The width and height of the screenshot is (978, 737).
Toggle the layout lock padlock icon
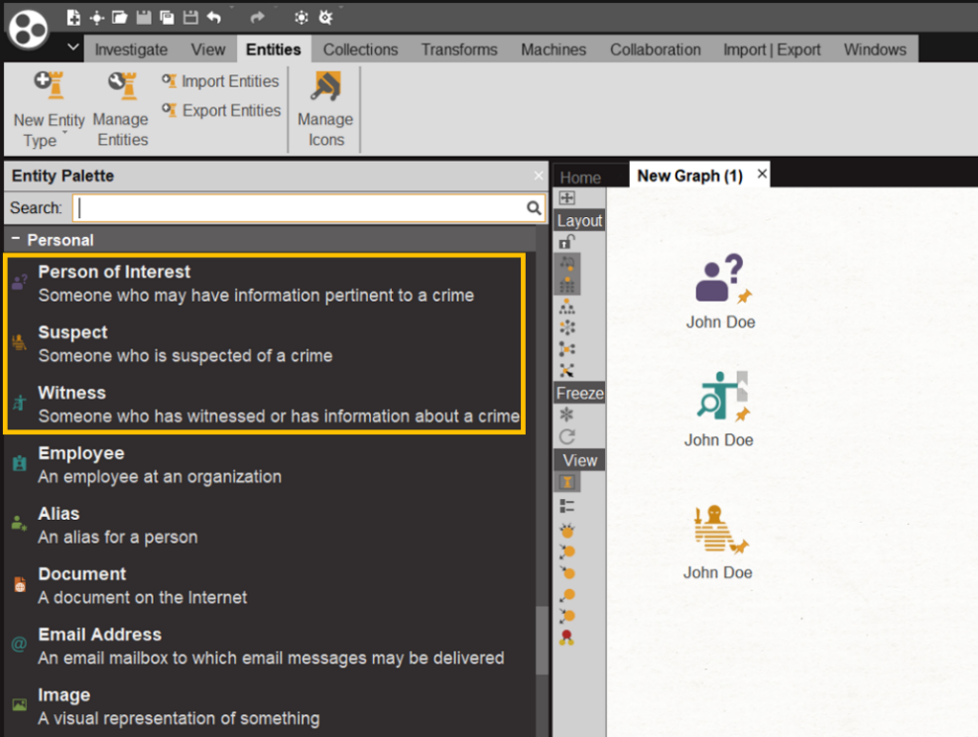click(x=567, y=241)
